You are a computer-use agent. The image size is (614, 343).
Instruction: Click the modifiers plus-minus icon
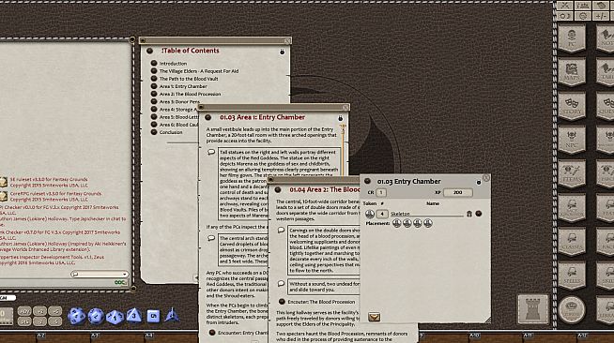pos(601,16)
